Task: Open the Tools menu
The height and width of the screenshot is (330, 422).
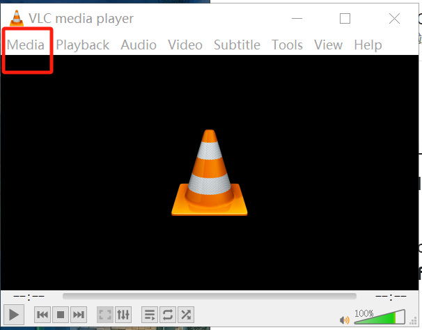Action: tap(287, 45)
